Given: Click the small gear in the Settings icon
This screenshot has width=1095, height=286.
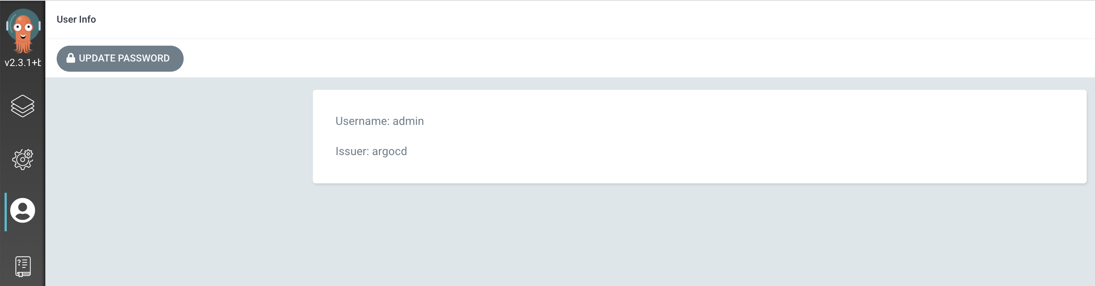Looking at the screenshot, I should pyautogui.click(x=28, y=154).
